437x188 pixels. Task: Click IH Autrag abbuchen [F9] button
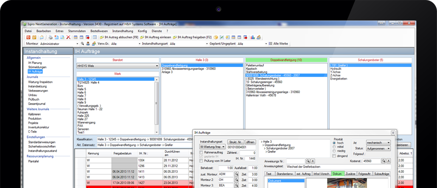[119, 37]
